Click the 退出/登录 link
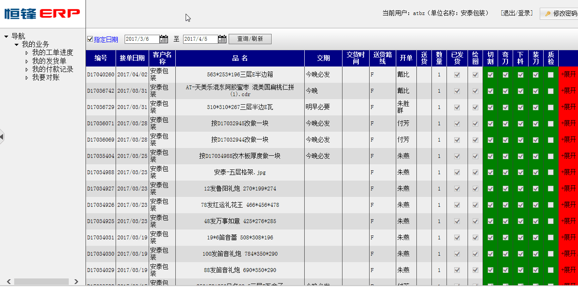 click(517, 13)
